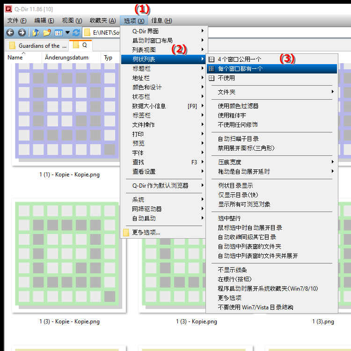Click the blue refresh icon

pos(75,32)
